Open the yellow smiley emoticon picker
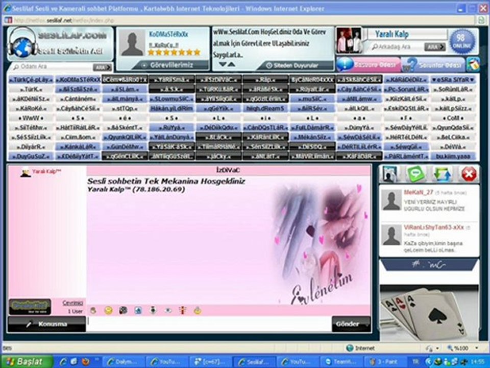The height and width of the screenshot is (368, 490). pyautogui.click(x=108, y=310)
